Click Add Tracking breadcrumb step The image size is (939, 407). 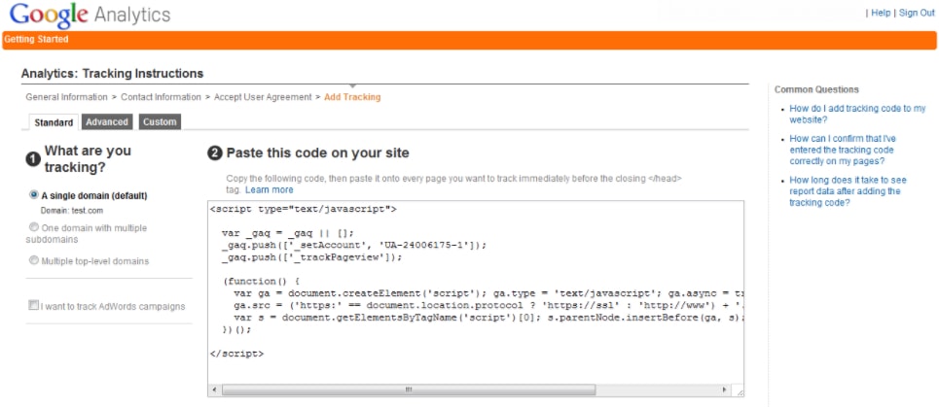click(352, 97)
